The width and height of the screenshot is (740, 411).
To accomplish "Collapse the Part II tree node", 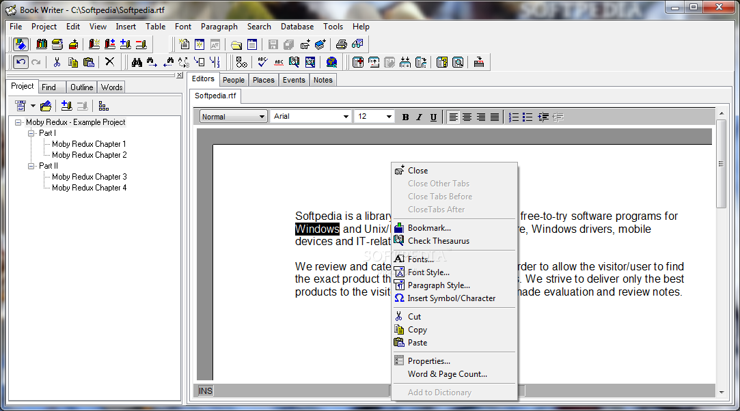I will [x=31, y=166].
